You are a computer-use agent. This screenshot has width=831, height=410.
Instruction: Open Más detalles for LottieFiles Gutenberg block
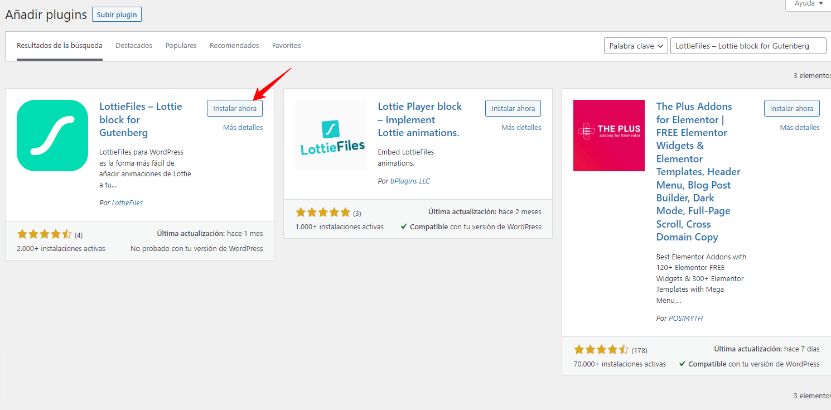click(x=243, y=128)
